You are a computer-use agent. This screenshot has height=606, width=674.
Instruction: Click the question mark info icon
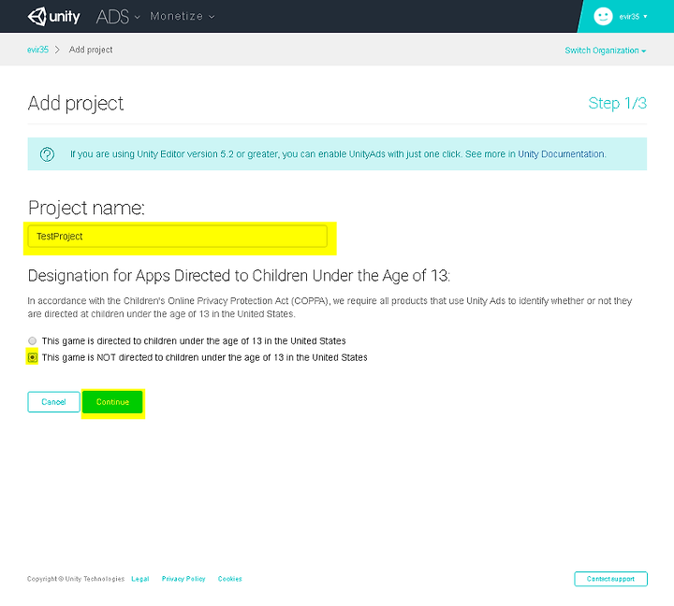(48, 154)
